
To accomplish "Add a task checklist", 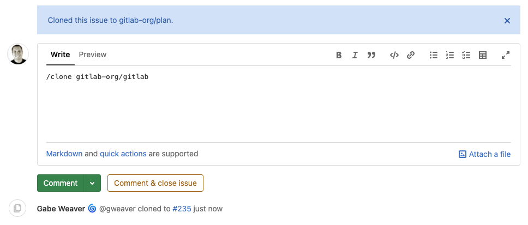I will click(466, 55).
